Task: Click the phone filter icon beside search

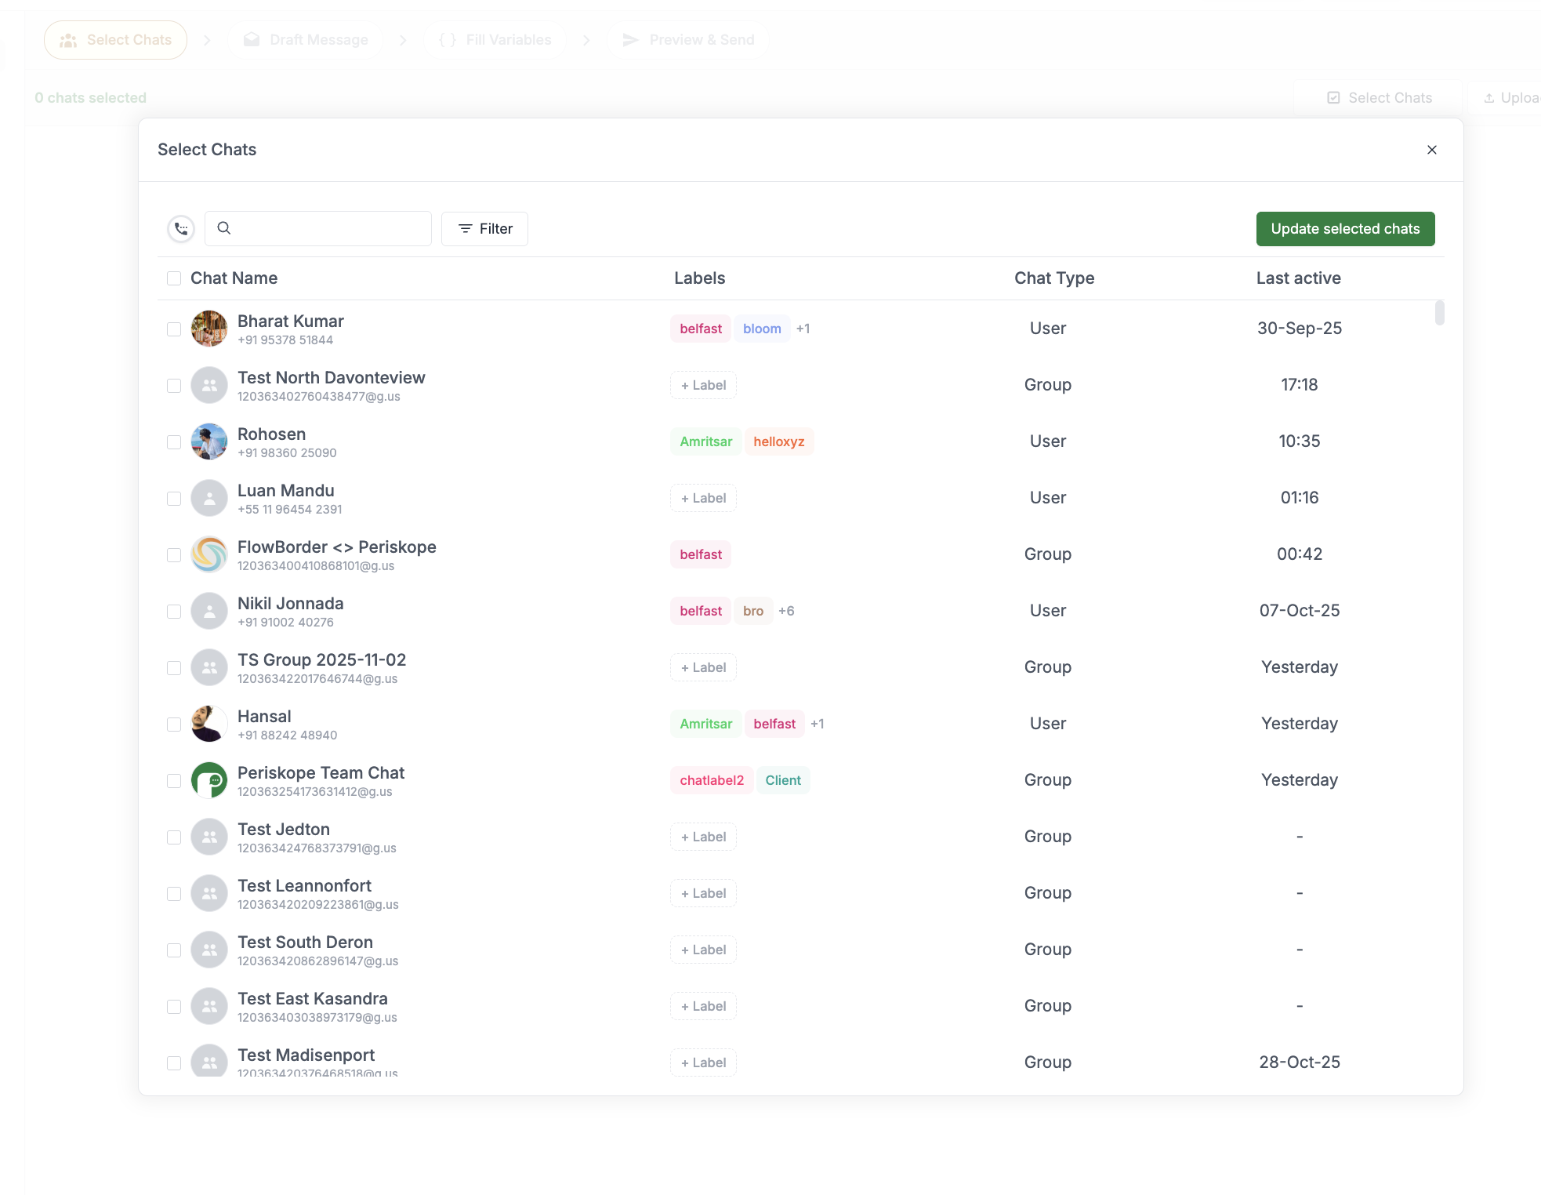Action: tap(180, 228)
